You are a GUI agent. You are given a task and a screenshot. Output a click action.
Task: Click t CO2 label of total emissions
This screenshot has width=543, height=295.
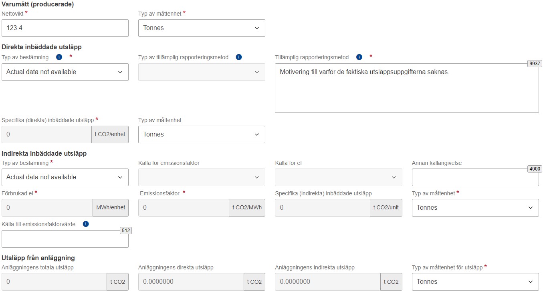point(118,282)
